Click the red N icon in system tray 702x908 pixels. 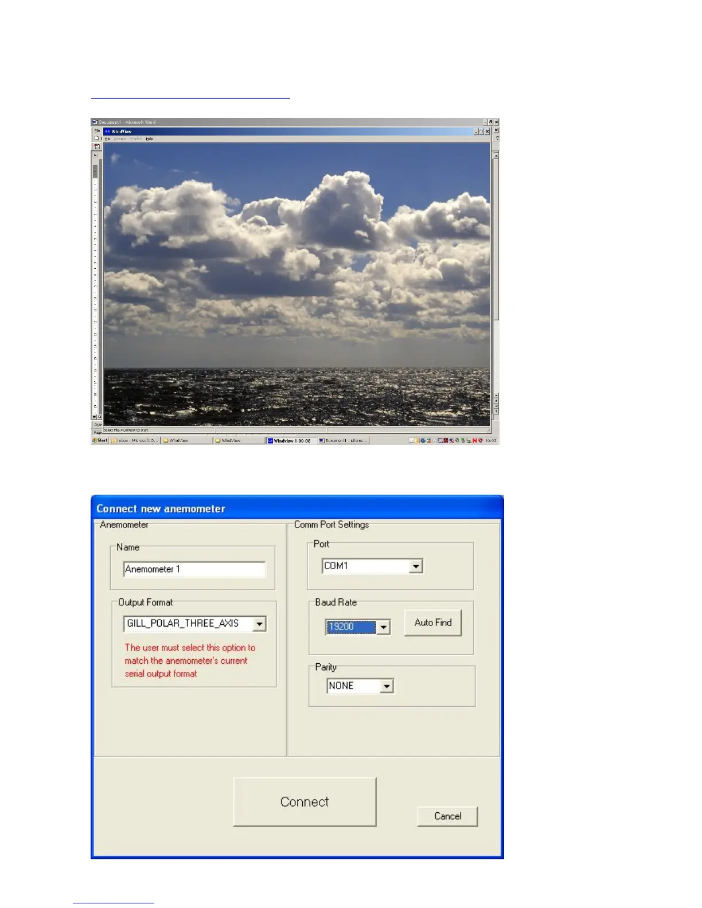(474, 441)
